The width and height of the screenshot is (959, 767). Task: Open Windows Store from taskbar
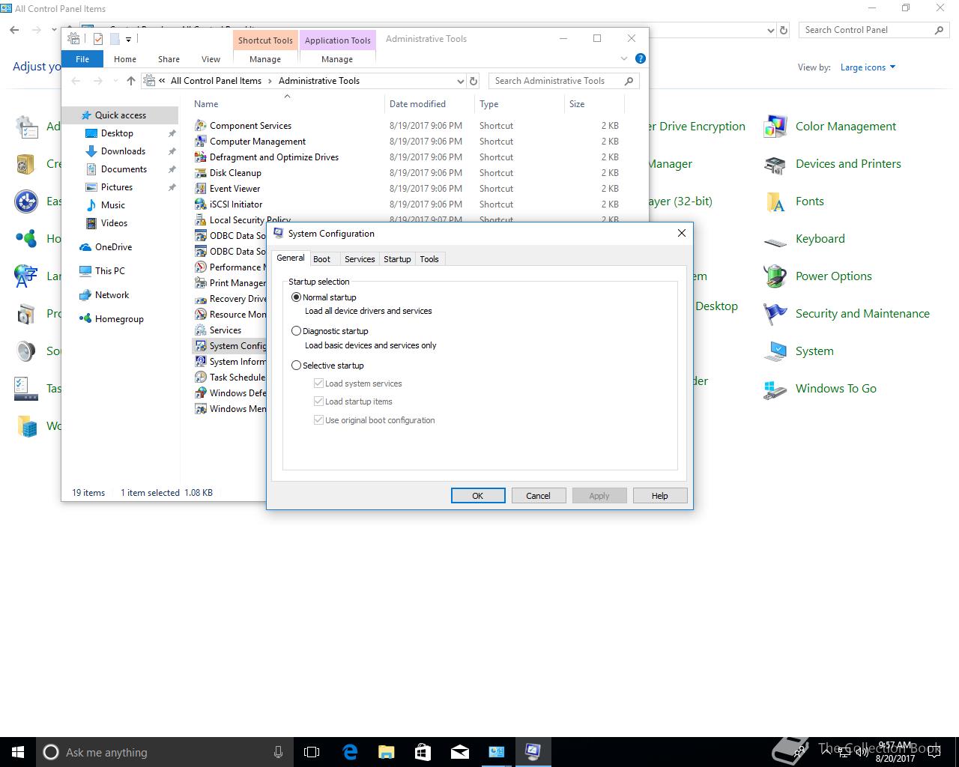pyautogui.click(x=423, y=752)
